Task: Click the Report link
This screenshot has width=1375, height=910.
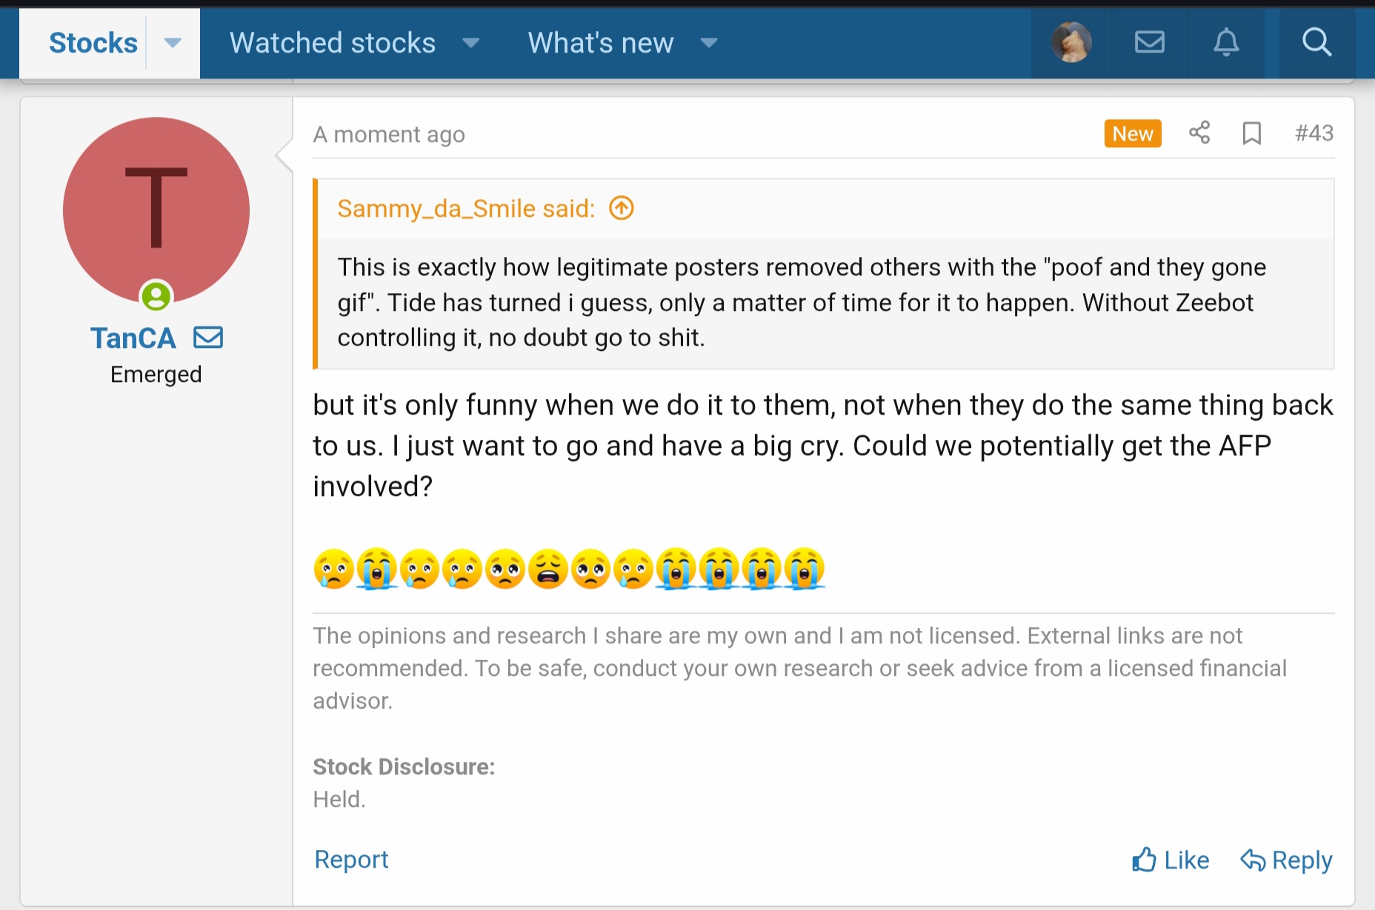Action: tap(351, 859)
